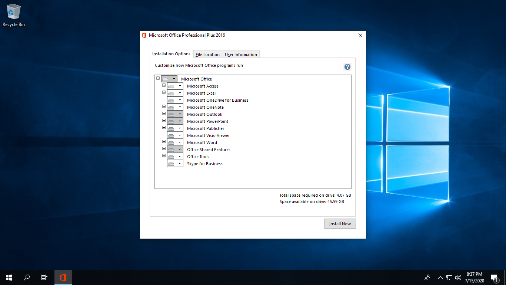Select the Microsoft PowerPoint label
506x285 pixels.
207,121
